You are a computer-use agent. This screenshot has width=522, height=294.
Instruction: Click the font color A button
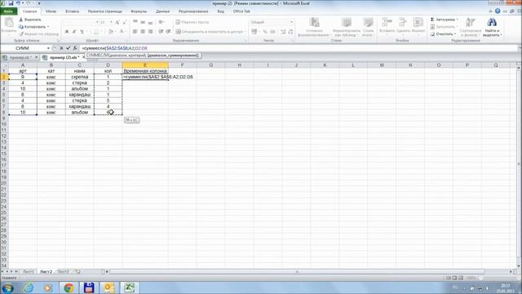coord(122,32)
